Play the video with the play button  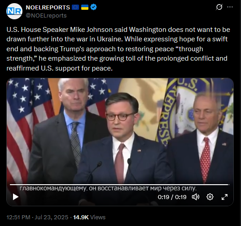(15, 197)
